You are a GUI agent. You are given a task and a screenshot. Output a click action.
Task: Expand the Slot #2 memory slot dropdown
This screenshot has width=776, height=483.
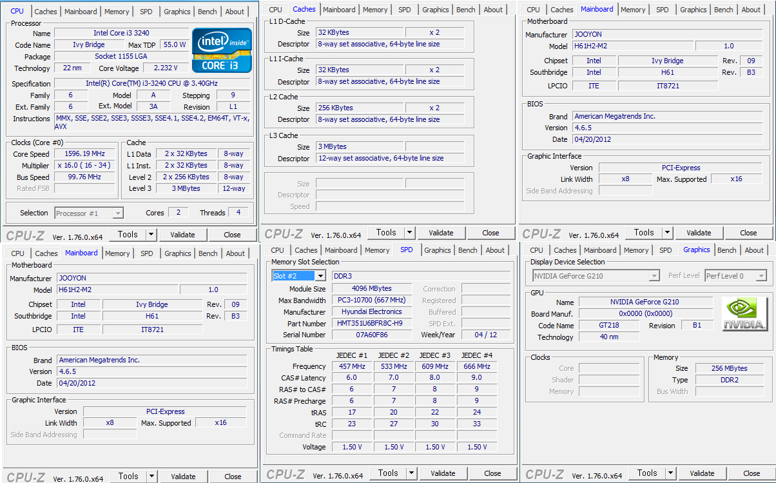point(320,276)
